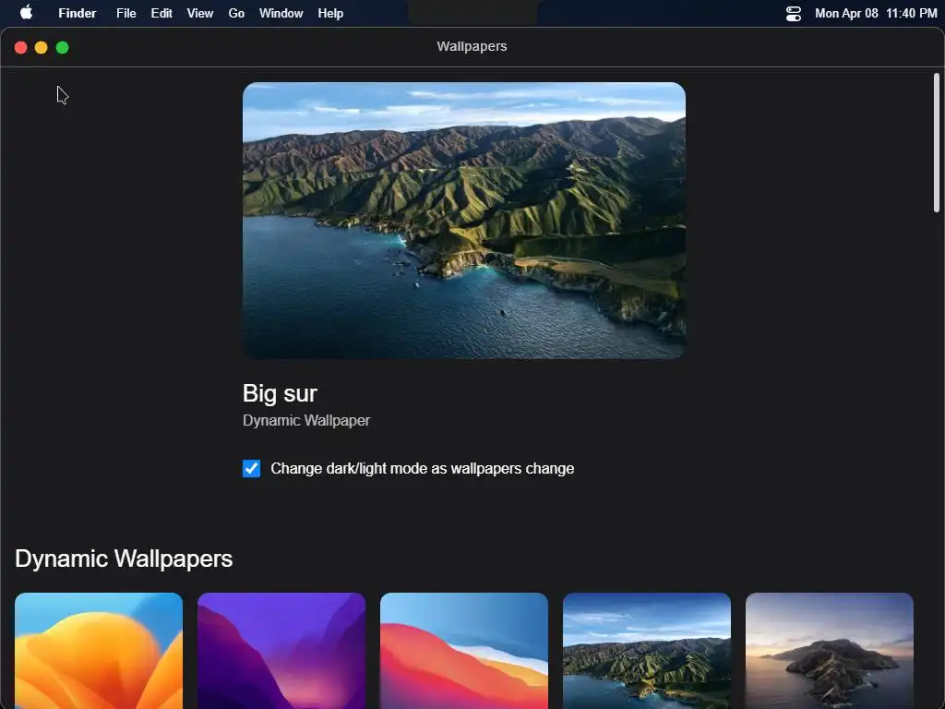Click the large Big Sur wallpaper preview
945x709 pixels.
(x=464, y=221)
